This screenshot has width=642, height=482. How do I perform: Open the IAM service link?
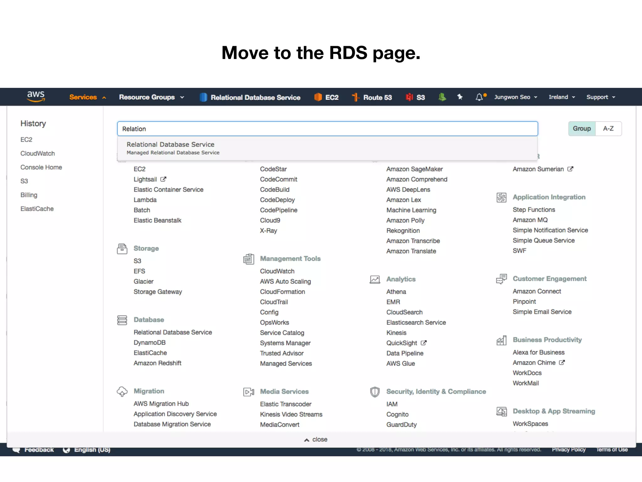(392, 404)
